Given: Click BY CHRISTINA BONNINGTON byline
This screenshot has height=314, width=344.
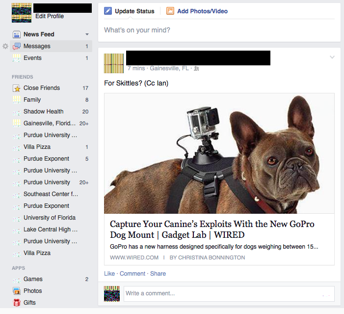Looking at the screenshot, I should (207, 257).
